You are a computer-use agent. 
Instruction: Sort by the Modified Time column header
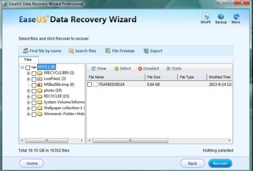pos(219,77)
